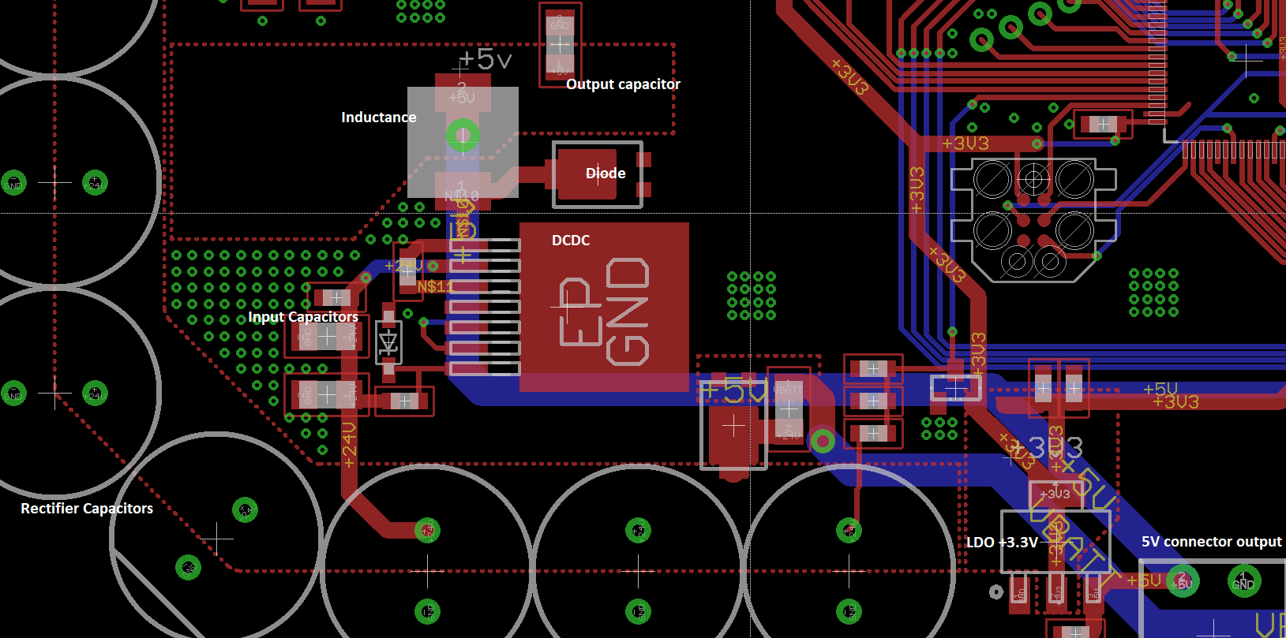Click the "Input Capacitors" annotation label
Screen dimensions: 1286x638
[303, 317]
